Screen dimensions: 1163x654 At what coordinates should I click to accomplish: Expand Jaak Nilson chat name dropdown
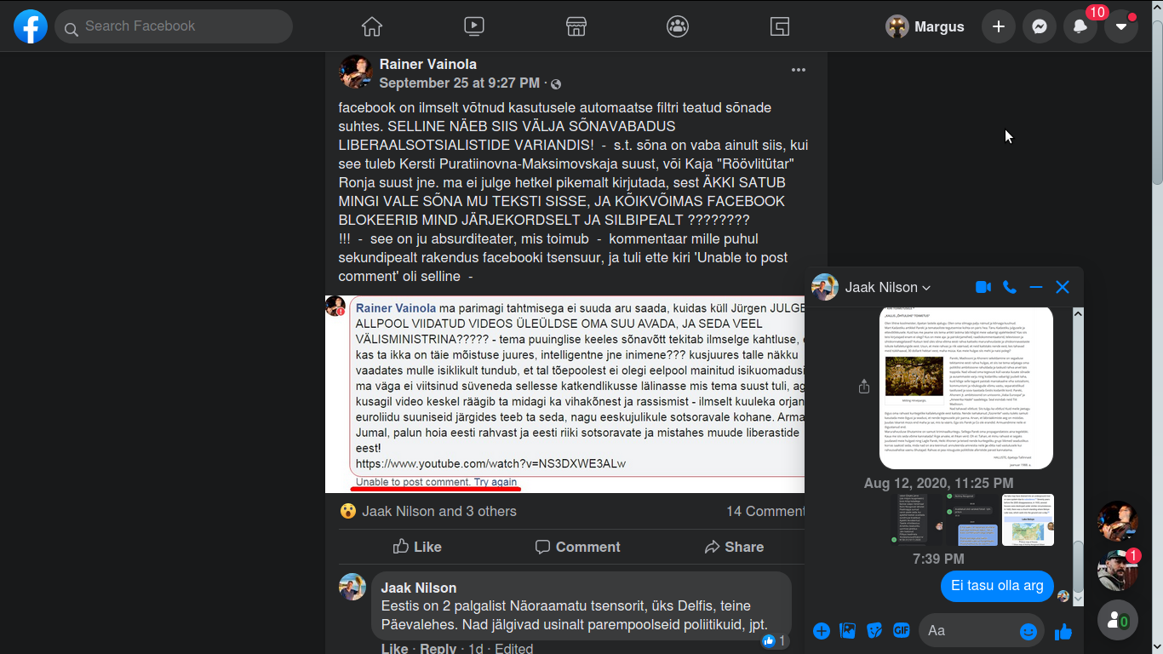tap(888, 288)
